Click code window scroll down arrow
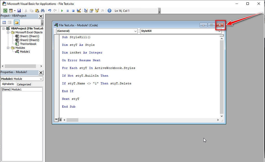 (x=222, y=116)
